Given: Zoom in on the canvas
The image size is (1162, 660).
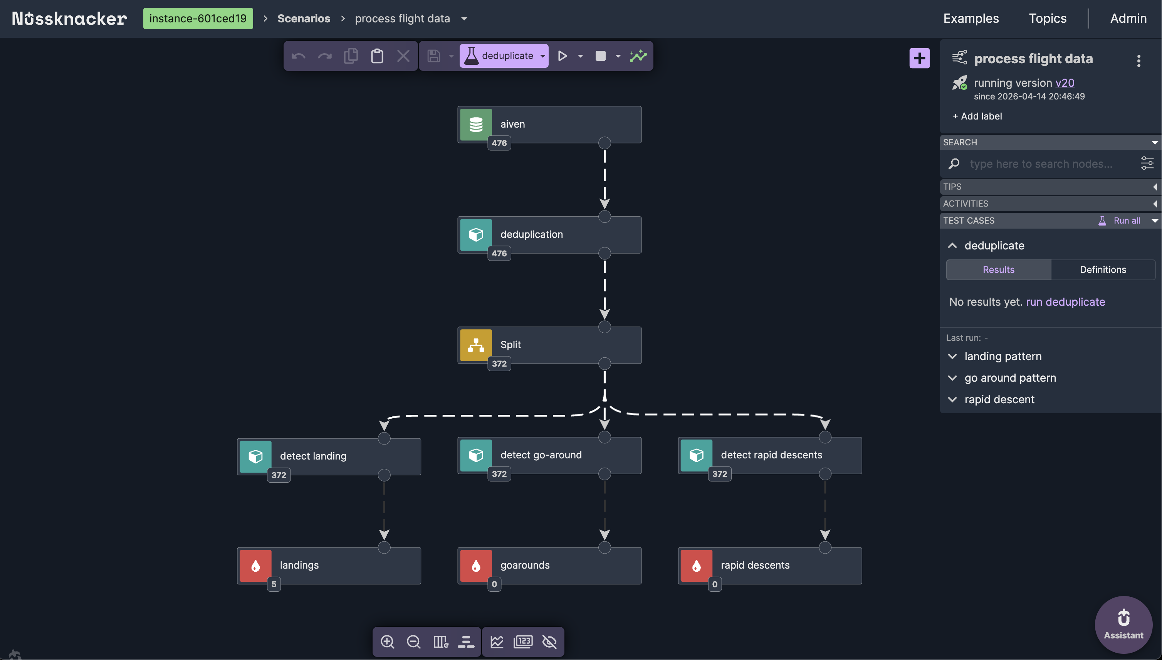Looking at the screenshot, I should coord(387,641).
